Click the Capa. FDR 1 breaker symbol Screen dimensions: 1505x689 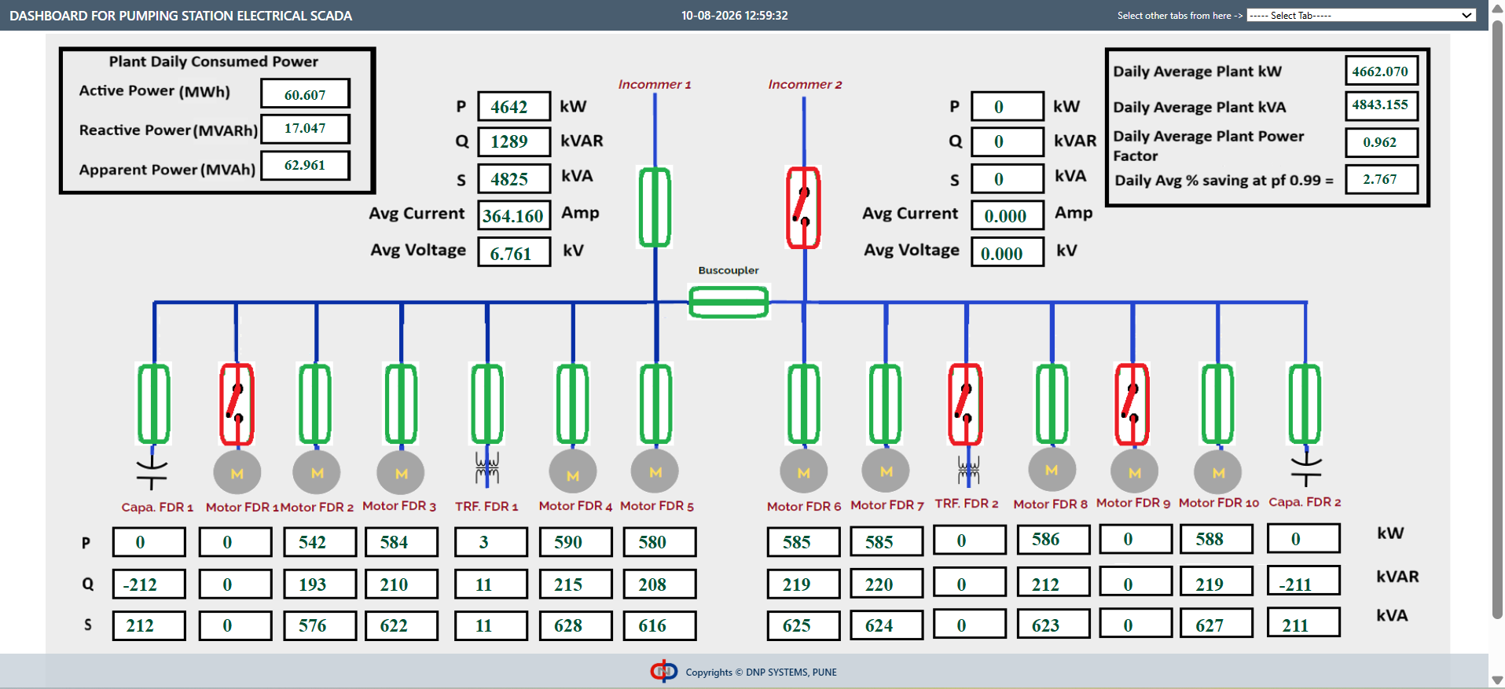coord(154,404)
